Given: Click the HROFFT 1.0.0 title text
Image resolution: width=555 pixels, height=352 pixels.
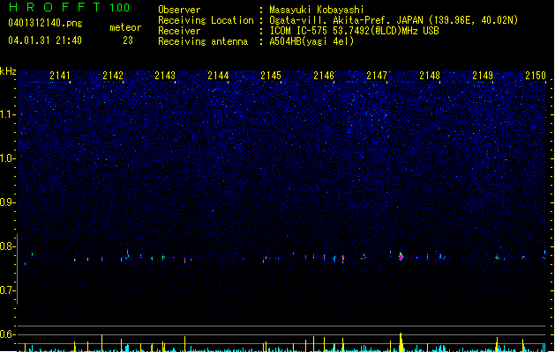Looking at the screenshot, I should (x=70, y=7).
